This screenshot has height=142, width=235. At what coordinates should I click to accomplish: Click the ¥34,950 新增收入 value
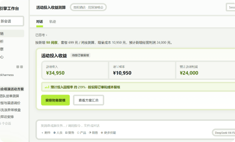[55, 73]
